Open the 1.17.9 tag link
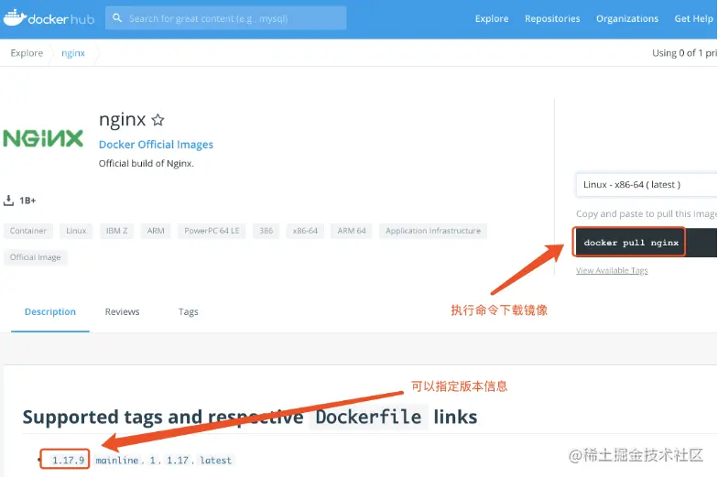Viewport: 718px width, 478px height. click(68, 460)
